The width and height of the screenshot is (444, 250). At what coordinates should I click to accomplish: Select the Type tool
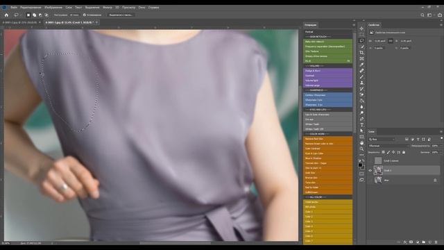[x=361, y=125]
